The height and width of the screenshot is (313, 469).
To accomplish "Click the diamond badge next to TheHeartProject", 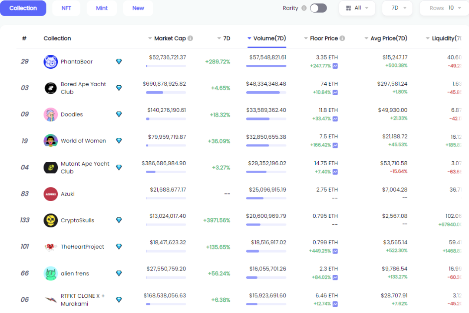I will tap(119, 246).
